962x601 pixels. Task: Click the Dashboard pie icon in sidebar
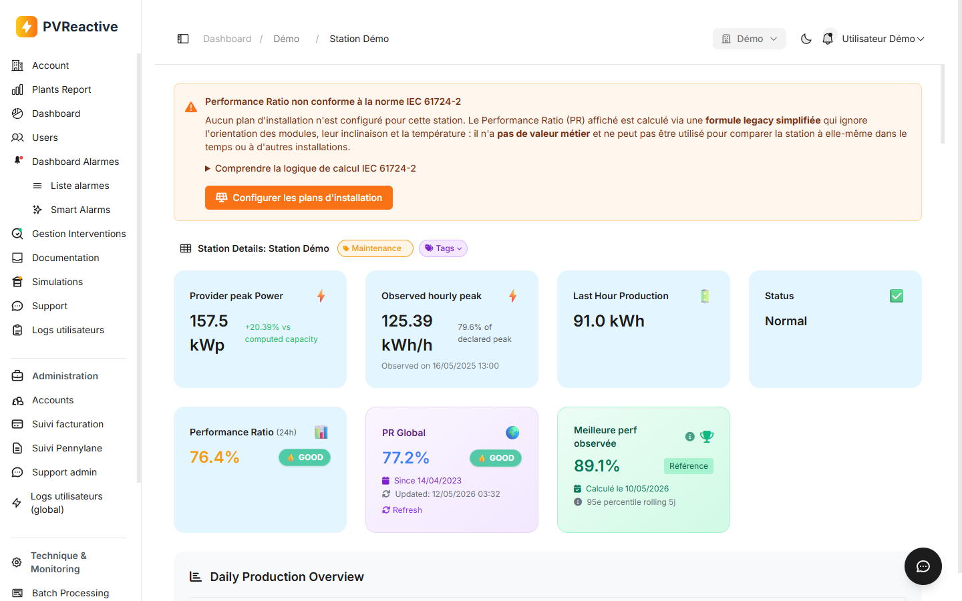pos(17,114)
